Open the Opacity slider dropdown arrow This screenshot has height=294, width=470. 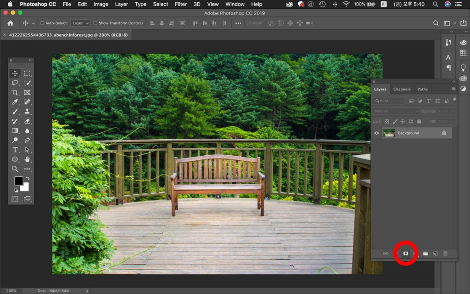(453, 111)
